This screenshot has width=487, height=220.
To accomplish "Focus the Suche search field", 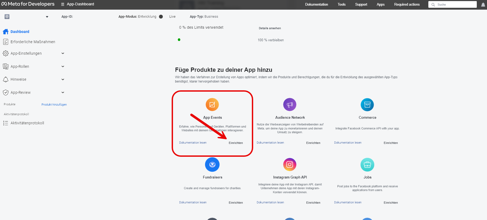I will pyautogui.click(x=453, y=5).
